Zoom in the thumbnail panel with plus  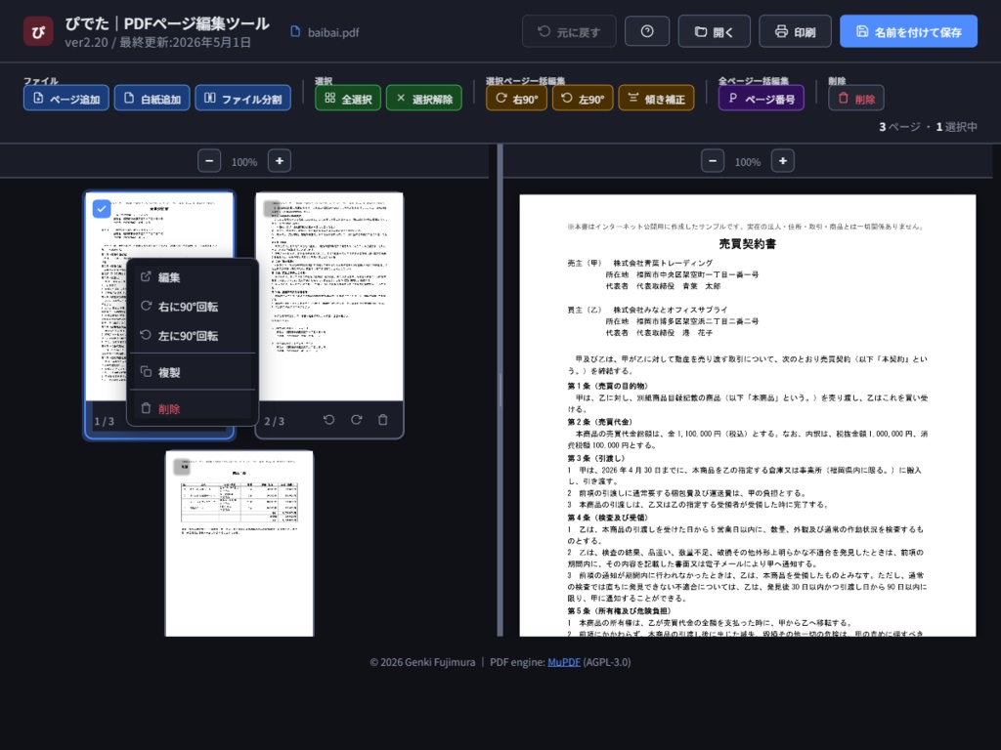(279, 161)
